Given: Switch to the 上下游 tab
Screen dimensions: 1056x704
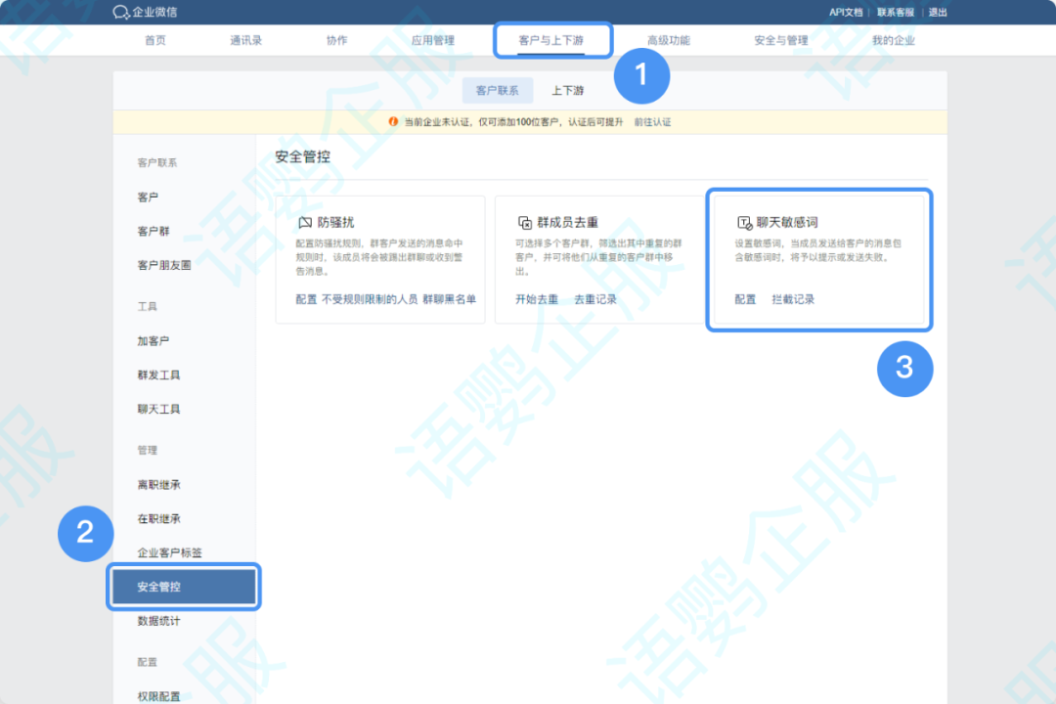Looking at the screenshot, I should tap(567, 91).
